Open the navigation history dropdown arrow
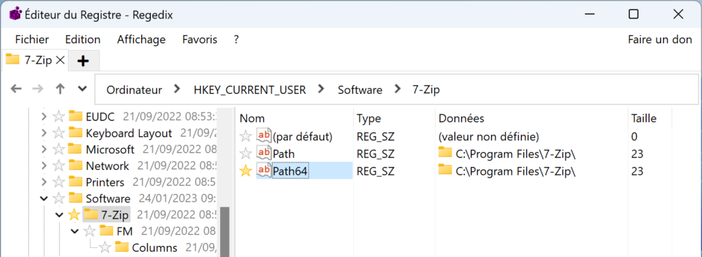Viewport: 702px width, 257px height. (82, 88)
